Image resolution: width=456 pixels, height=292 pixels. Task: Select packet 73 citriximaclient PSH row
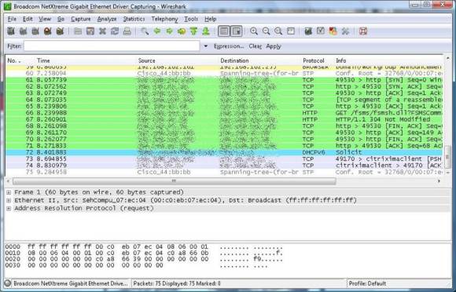pyautogui.click(x=224, y=159)
